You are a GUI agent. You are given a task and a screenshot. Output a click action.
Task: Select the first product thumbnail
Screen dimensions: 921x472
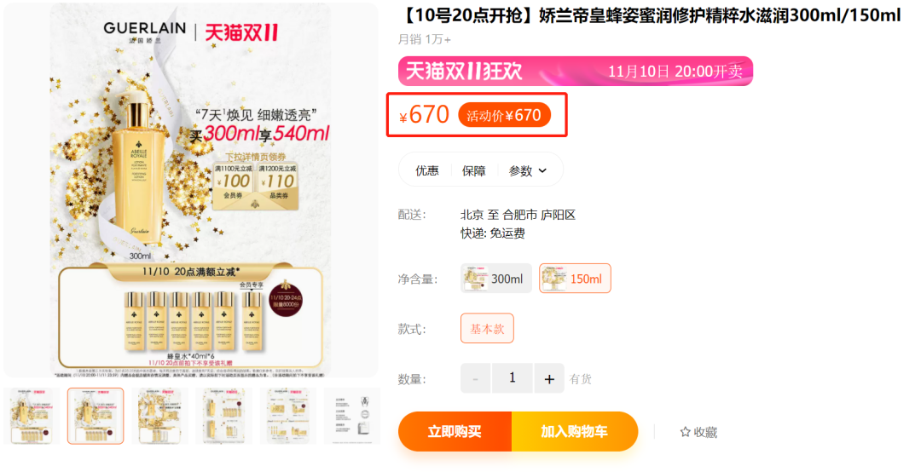pyautogui.click(x=32, y=416)
